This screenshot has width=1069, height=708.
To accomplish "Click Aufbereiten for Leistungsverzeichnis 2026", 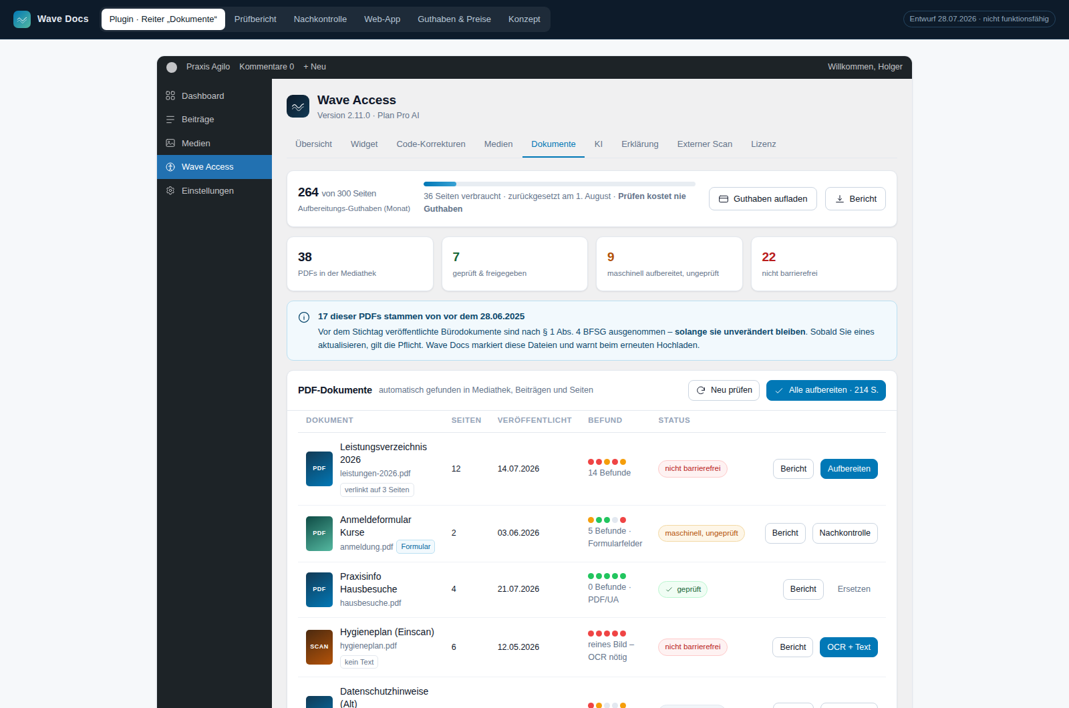I will (x=849, y=469).
